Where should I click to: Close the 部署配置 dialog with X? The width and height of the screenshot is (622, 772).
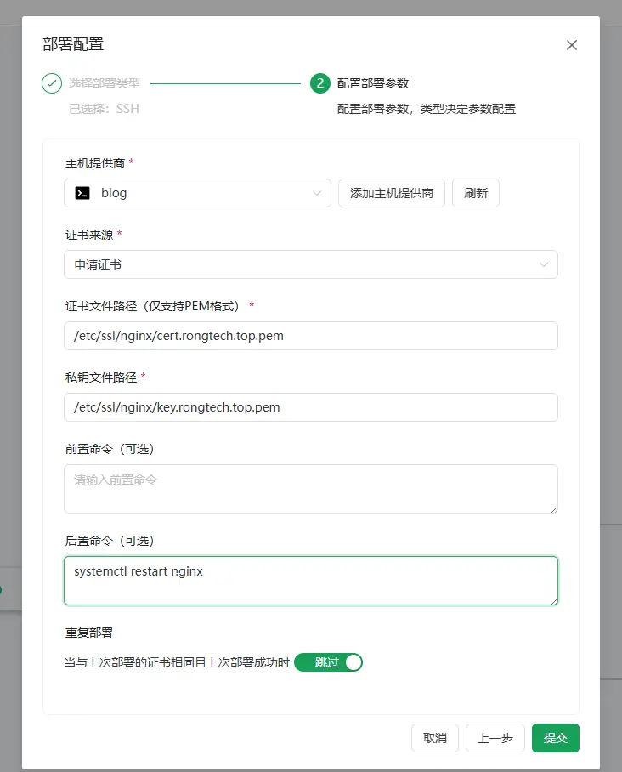point(572,45)
